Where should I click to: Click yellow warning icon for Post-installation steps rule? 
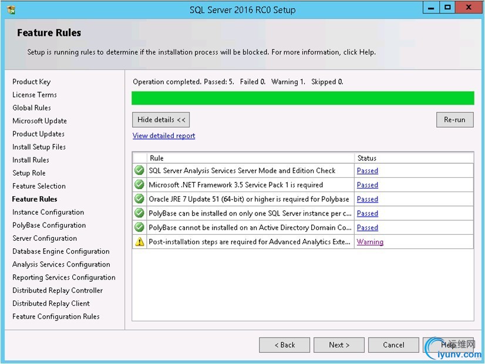(140, 241)
